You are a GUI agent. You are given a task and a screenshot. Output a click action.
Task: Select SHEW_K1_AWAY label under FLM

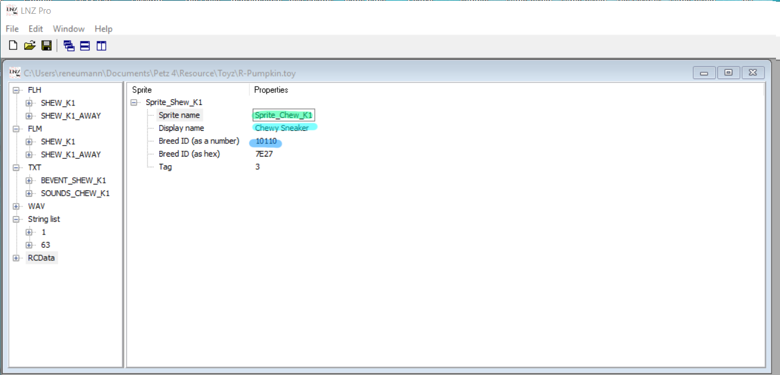pyautogui.click(x=71, y=155)
